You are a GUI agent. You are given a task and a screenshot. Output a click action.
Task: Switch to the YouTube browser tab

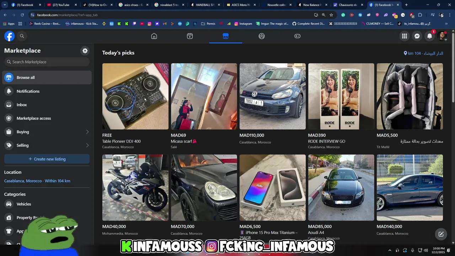(x=61, y=5)
